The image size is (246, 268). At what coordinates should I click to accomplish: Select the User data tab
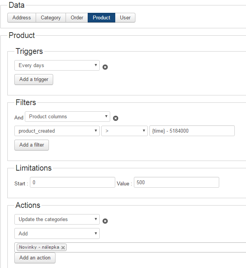click(x=125, y=17)
